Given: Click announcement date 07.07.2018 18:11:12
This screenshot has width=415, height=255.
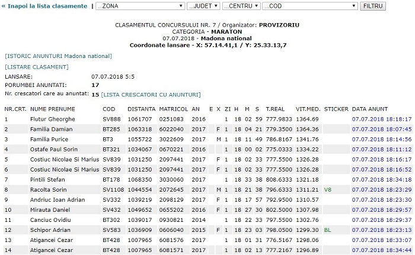Looking at the screenshot, I should (x=382, y=149).
